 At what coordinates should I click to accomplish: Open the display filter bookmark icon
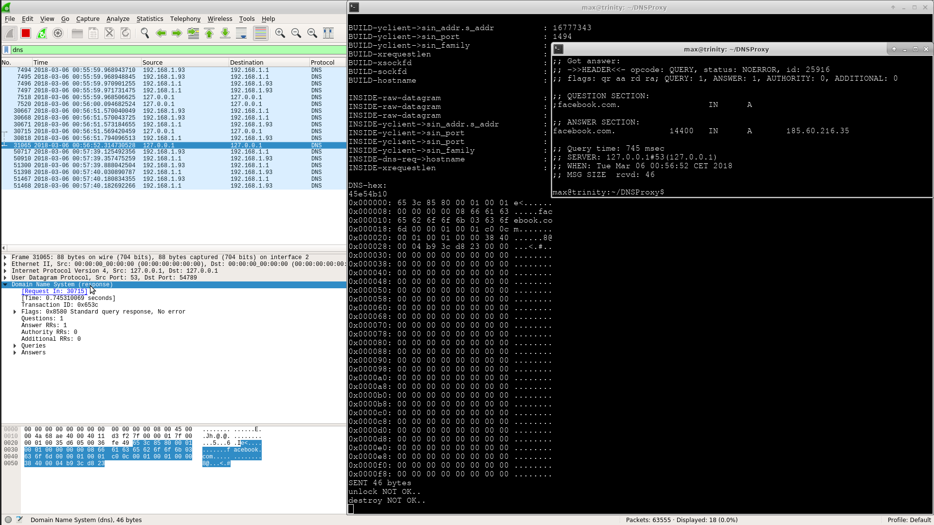tap(6, 50)
